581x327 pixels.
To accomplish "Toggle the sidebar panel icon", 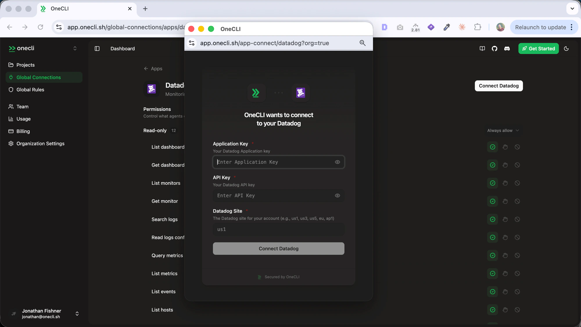I will pos(97,48).
